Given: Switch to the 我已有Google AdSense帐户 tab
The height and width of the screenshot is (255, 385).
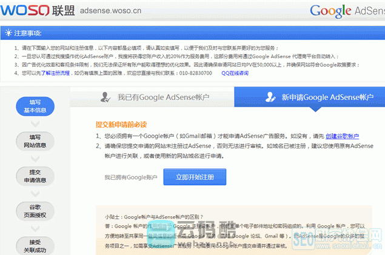Looking at the screenshot, I should tap(152, 97).
